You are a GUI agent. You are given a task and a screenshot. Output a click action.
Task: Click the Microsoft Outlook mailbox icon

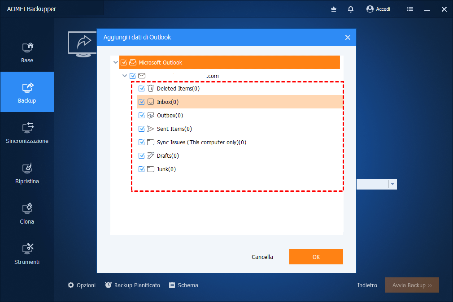[x=133, y=62]
